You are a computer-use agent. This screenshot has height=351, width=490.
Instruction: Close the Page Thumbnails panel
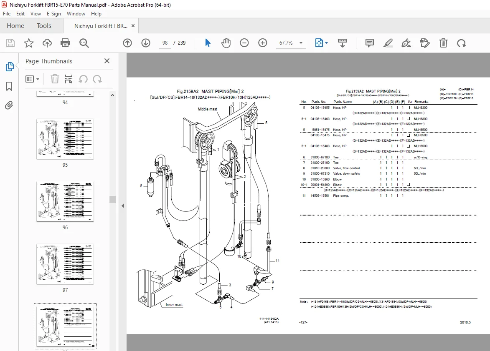click(107, 61)
